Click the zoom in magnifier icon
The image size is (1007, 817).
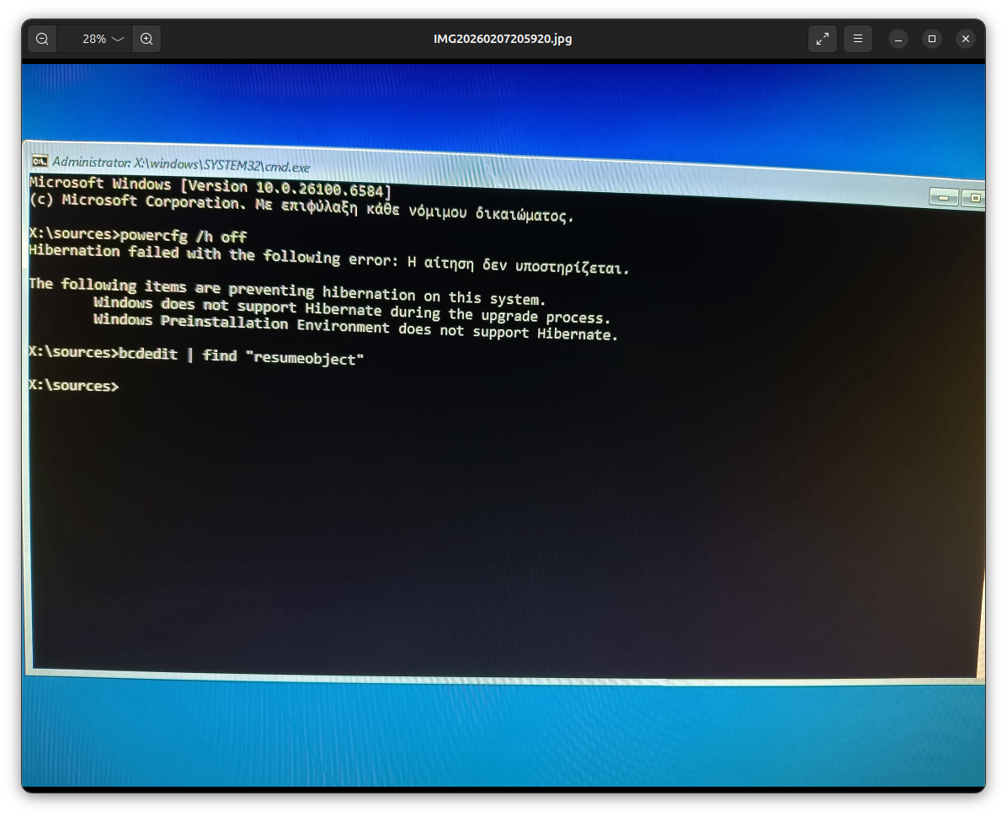coord(147,39)
